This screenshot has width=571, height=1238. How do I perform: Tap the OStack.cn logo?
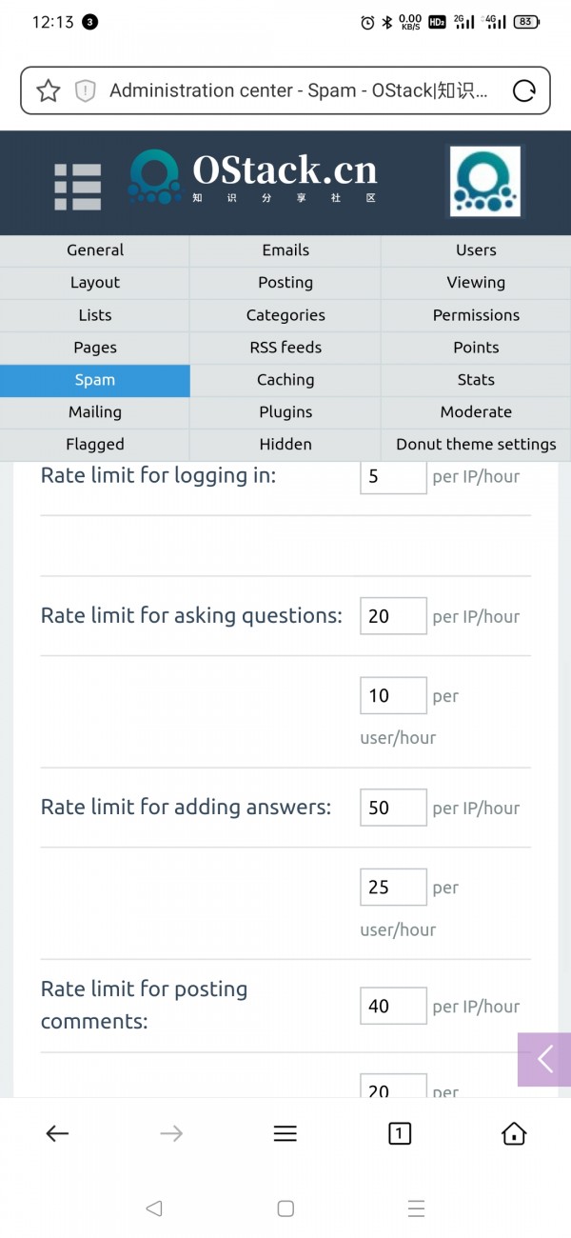click(253, 177)
